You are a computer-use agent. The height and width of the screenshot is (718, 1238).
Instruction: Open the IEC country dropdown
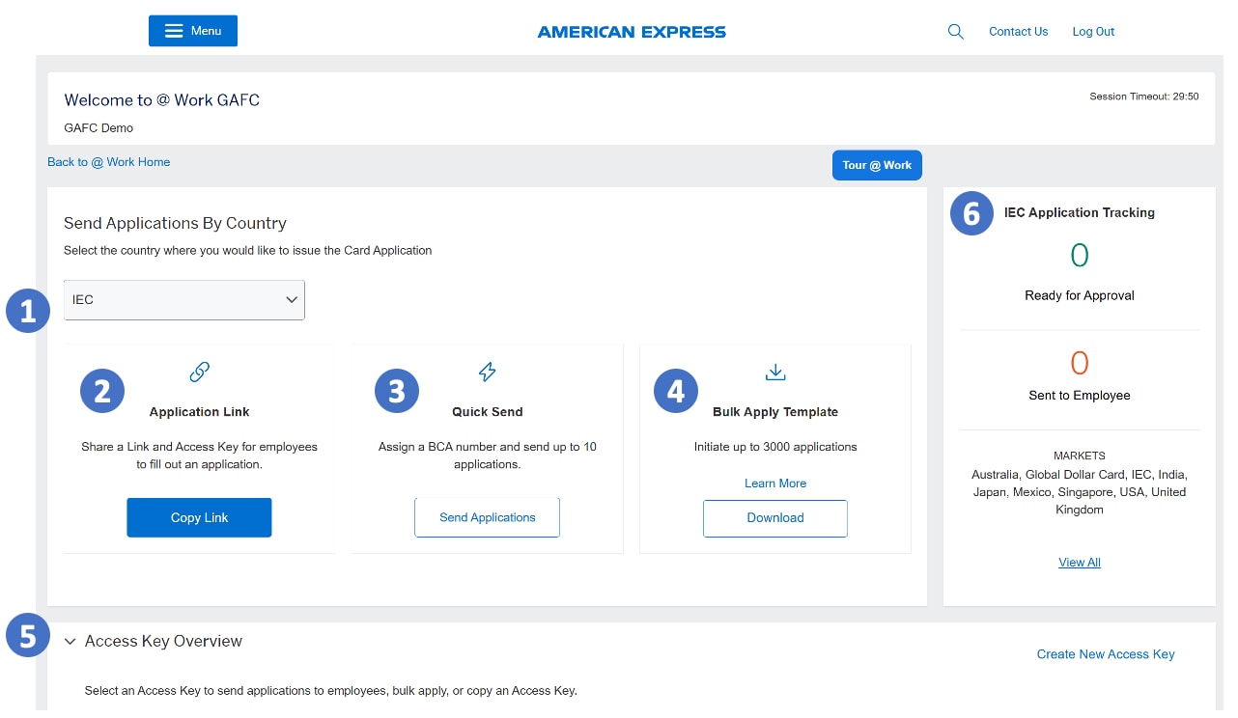(184, 300)
